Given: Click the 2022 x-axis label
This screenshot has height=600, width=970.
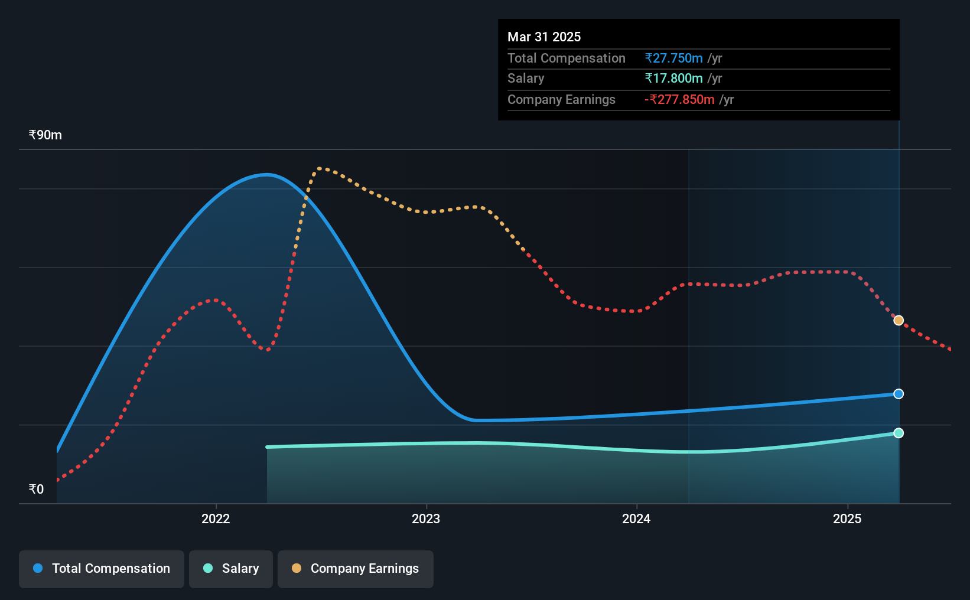Looking at the screenshot, I should pyautogui.click(x=216, y=519).
